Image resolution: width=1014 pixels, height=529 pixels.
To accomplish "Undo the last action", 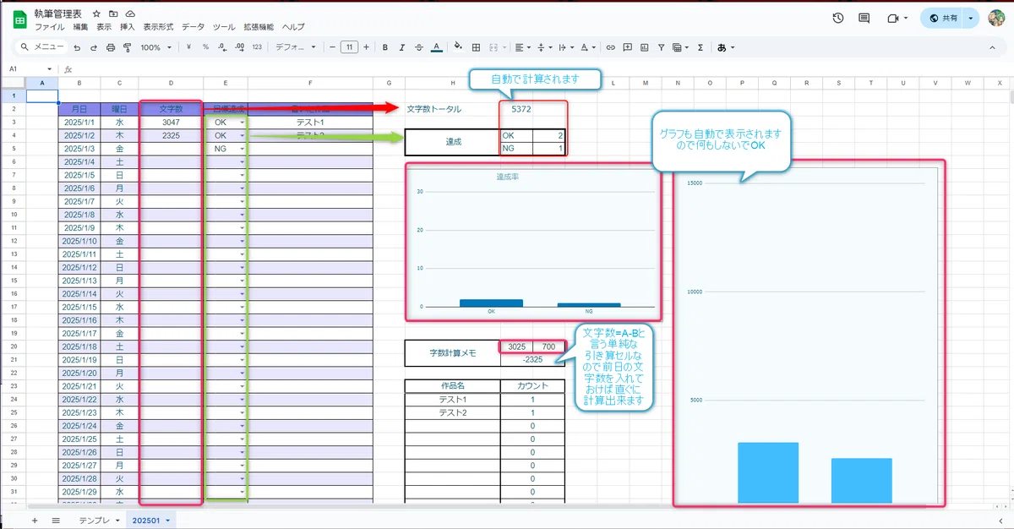I will 77,47.
